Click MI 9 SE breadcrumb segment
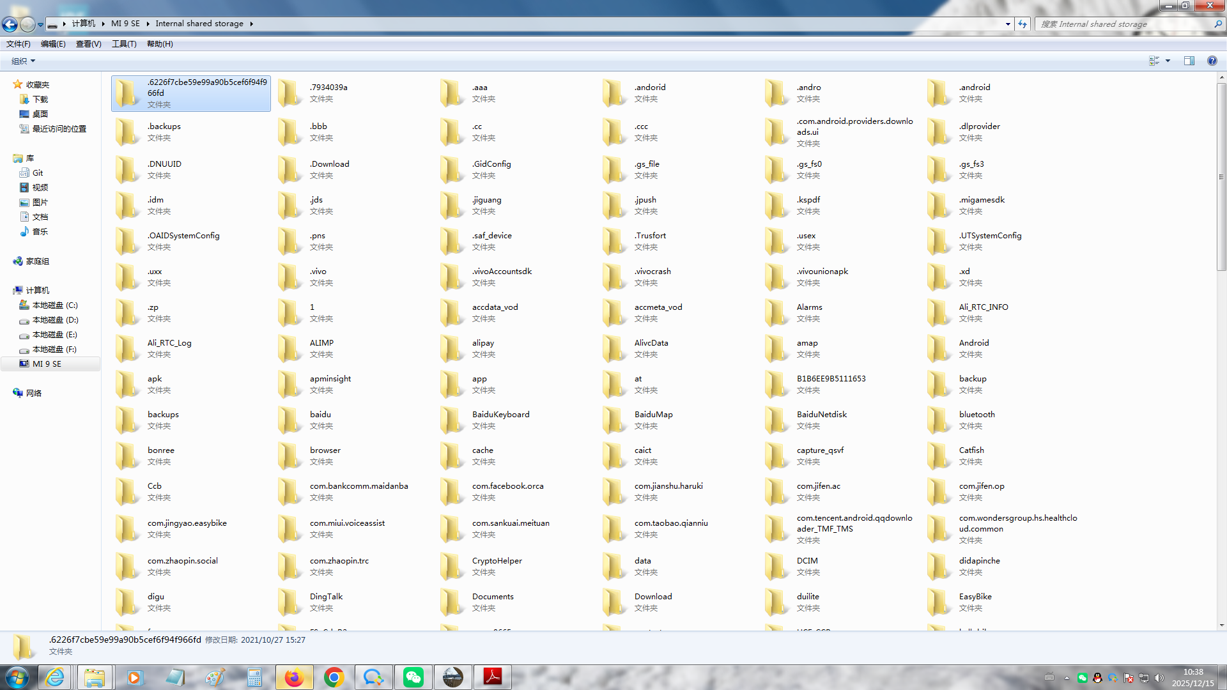Viewport: 1227px width, 690px height. click(125, 24)
